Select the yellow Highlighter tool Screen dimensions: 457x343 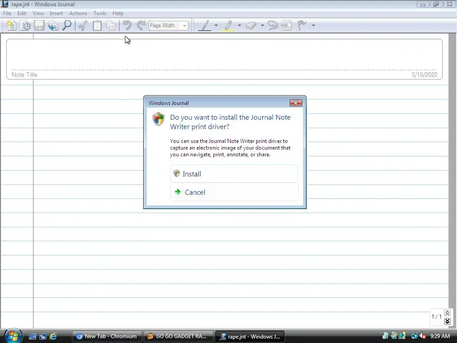[228, 25]
